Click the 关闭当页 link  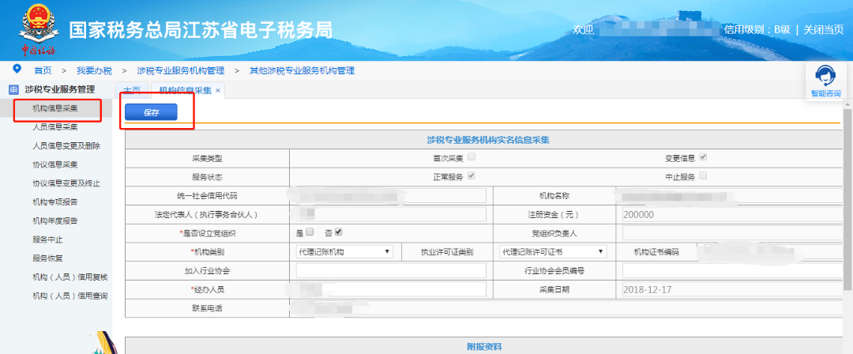824,29
